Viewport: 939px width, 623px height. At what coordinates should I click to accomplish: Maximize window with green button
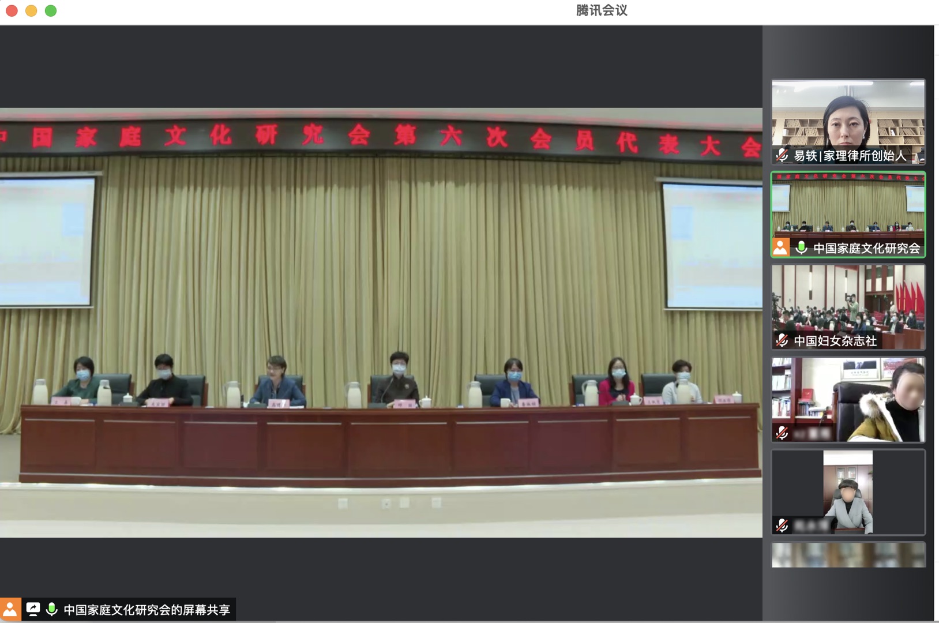[x=51, y=10]
